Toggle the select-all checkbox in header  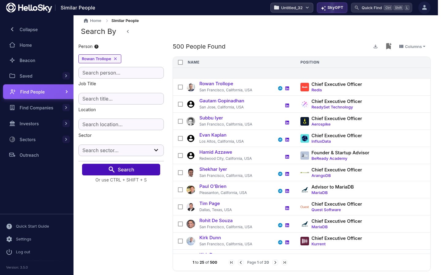pyautogui.click(x=180, y=62)
